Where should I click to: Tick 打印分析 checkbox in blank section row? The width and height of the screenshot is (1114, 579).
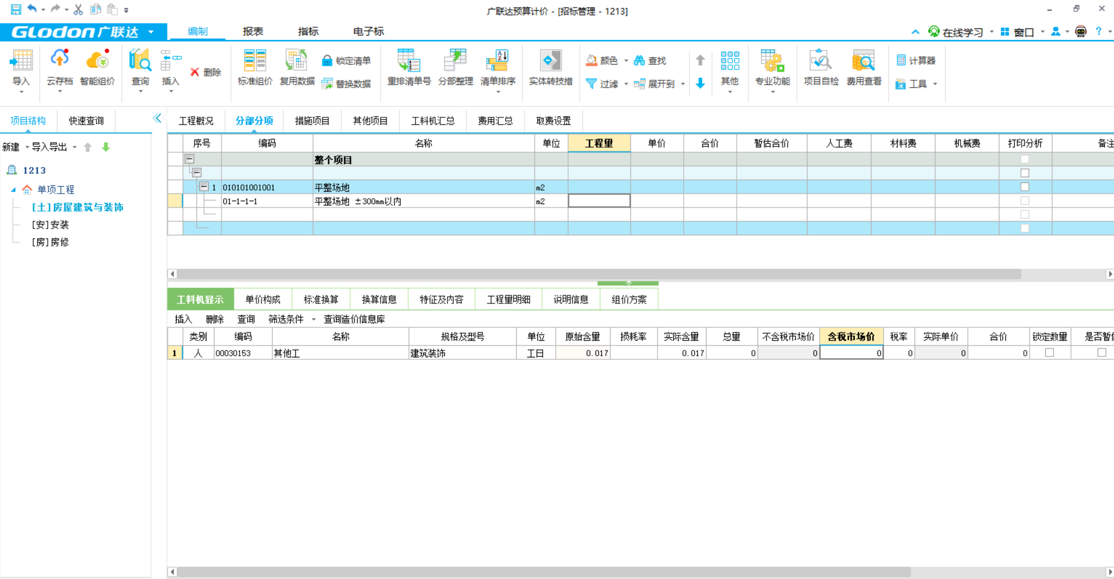[x=1024, y=173]
